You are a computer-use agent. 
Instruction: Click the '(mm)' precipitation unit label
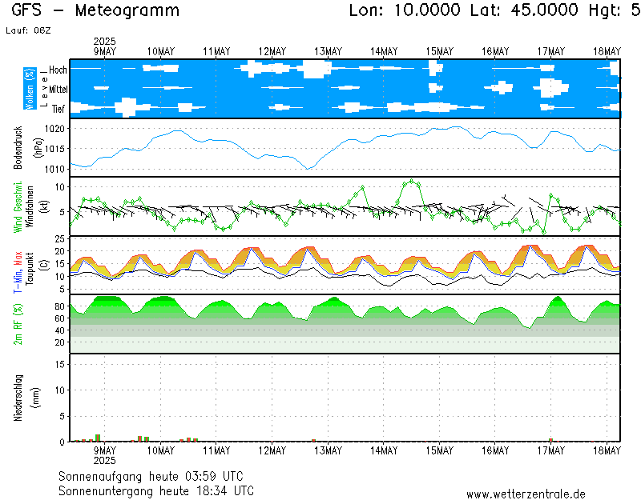click(x=36, y=398)
